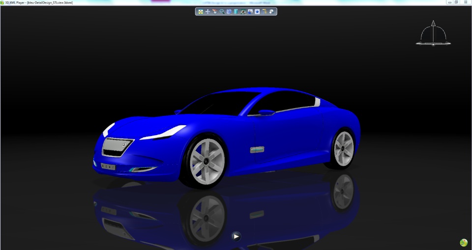Screen dimensions: 472x250
Task: Restore the window using the restore button
Action: point(456,2)
